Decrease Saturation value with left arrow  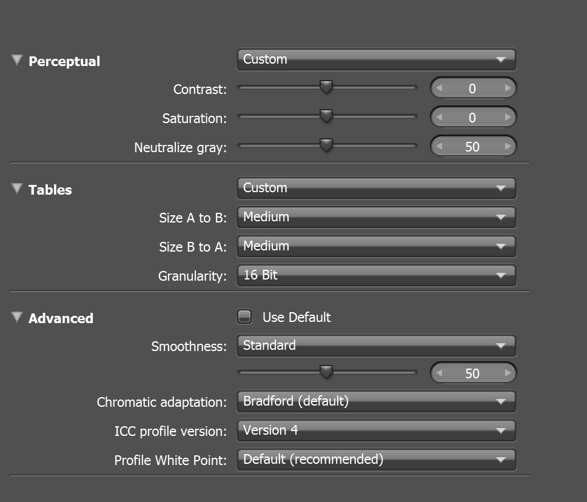pyautogui.click(x=439, y=118)
